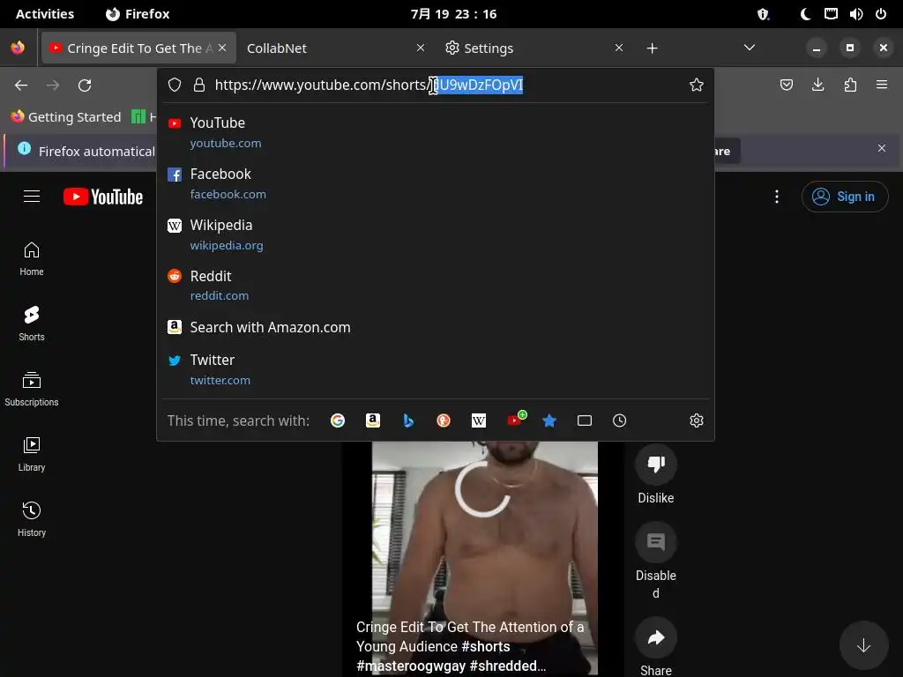Close the CollabNet tab
Viewport: 903px width, 677px height.
pos(421,48)
